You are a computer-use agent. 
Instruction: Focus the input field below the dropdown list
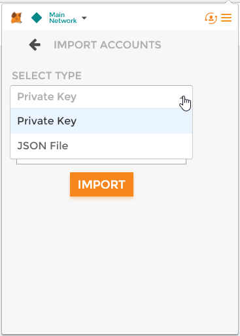[x=101, y=162]
